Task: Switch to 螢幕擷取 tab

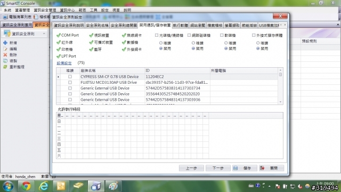Action: pyautogui.click(x=232, y=26)
